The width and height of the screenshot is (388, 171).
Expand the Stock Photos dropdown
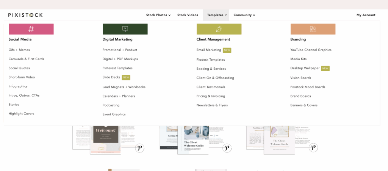click(158, 15)
